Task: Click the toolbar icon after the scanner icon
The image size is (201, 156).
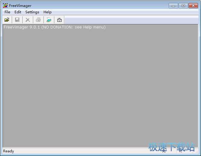Action: pos(59,20)
